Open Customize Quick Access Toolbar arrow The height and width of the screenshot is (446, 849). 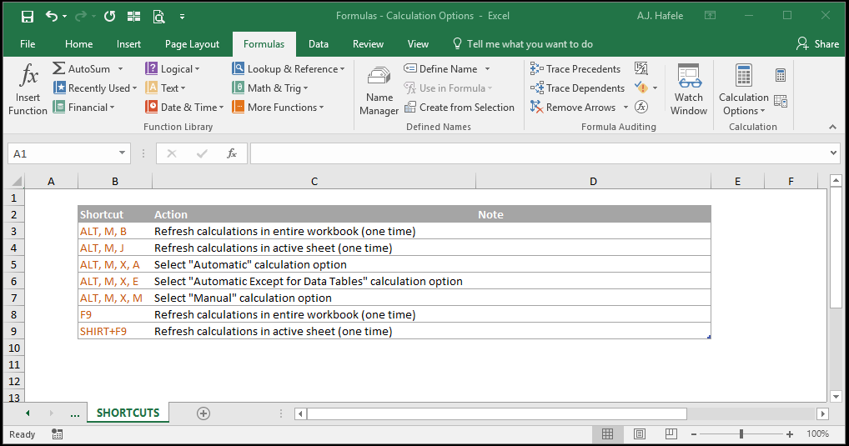(x=183, y=17)
